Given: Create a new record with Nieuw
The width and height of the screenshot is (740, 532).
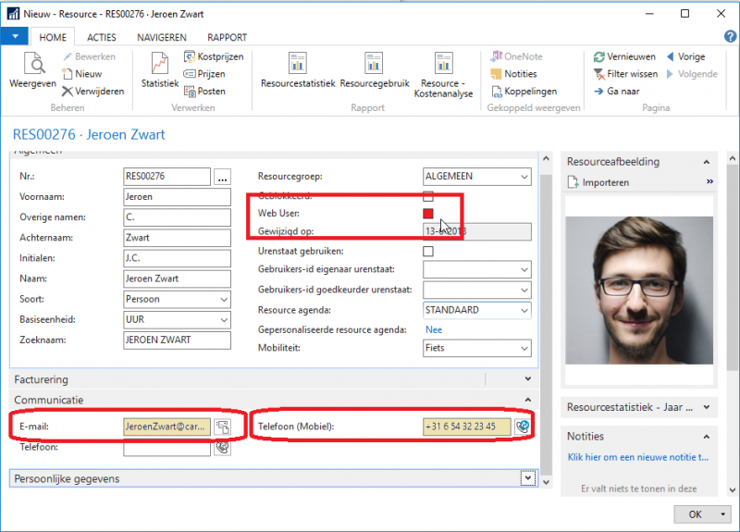Looking at the screenshot, I should click(82, 74).
